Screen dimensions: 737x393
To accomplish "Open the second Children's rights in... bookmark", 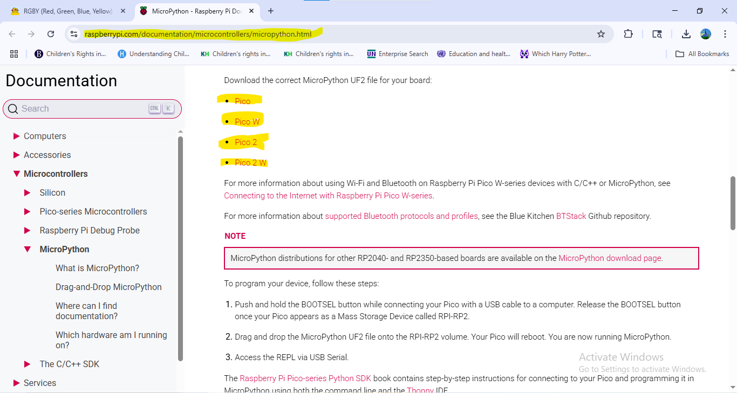I will coord(236,54).
